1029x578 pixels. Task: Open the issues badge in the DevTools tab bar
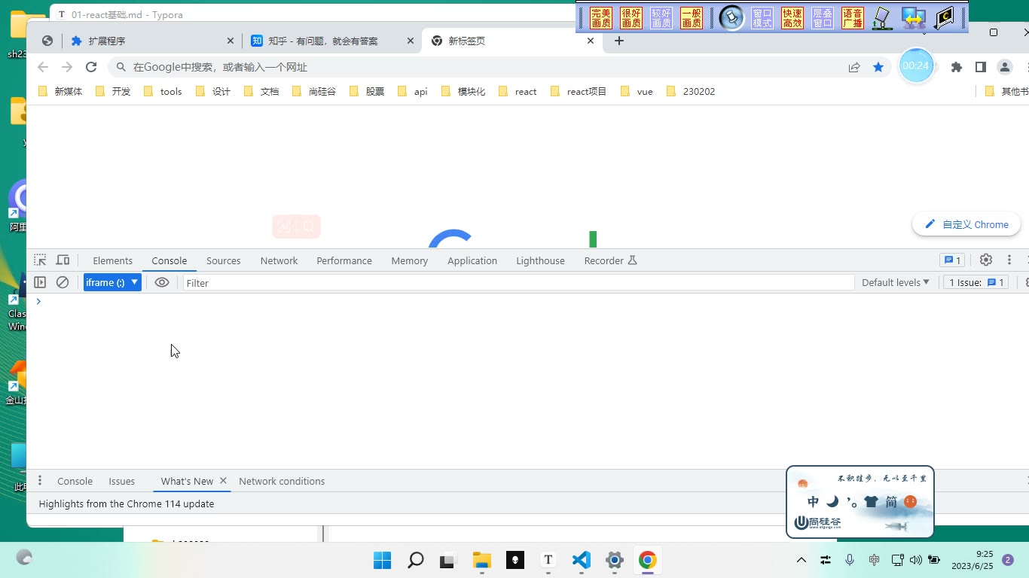952,260
